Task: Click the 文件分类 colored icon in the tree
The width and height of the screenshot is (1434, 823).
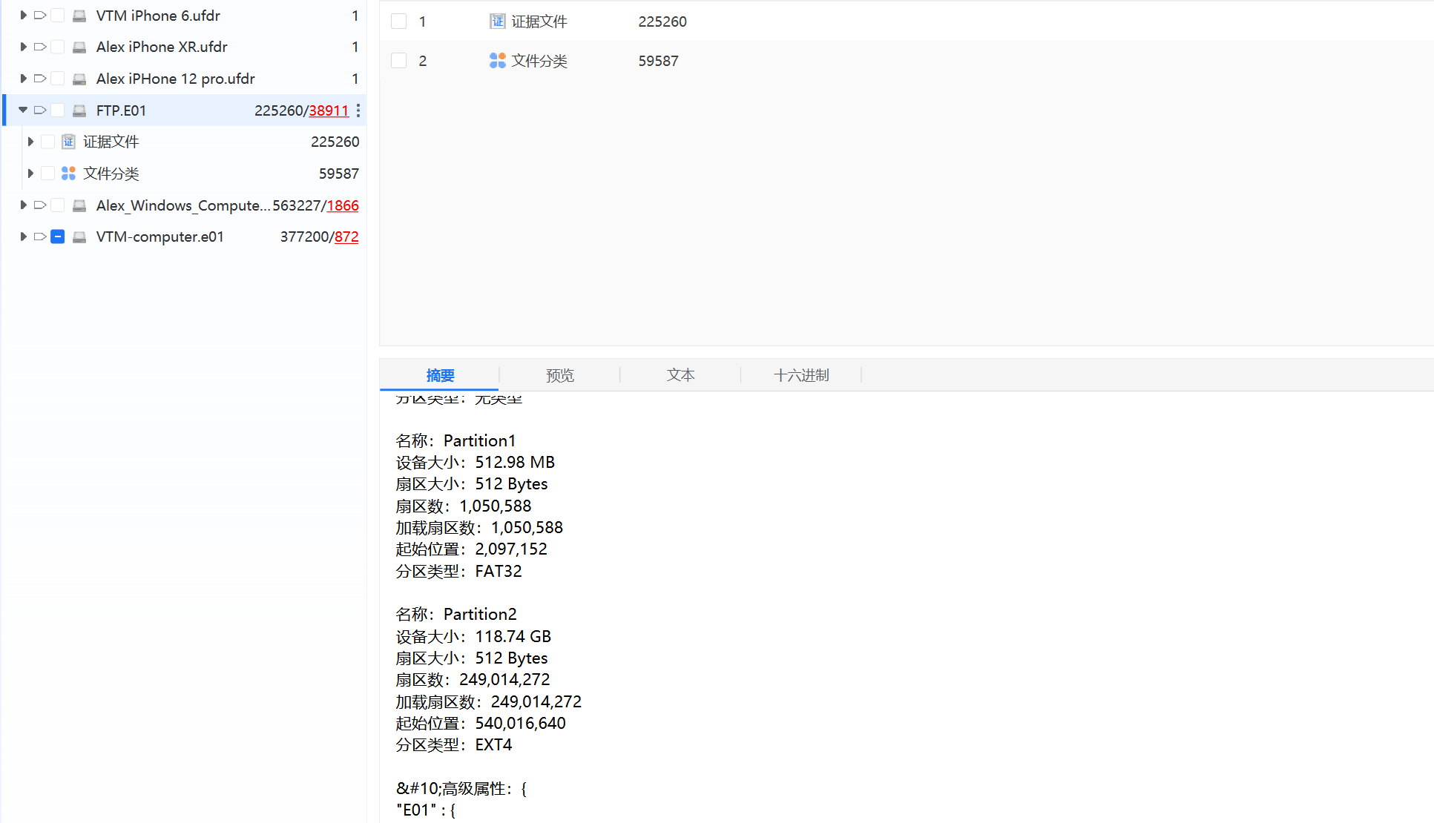Action: click(68, 173)
